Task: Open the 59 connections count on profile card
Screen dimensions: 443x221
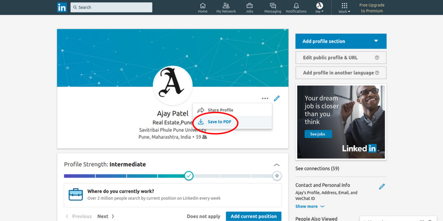Action: (x=202, y=137)
